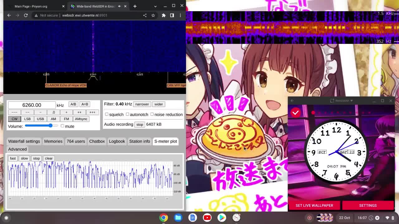Step frequency down with double minus

pyautogui.click(x=27, y=112)
